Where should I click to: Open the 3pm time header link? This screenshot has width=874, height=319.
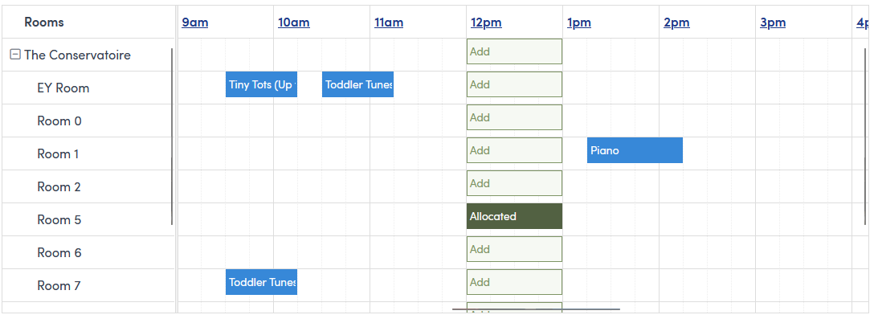click(773, 22)
